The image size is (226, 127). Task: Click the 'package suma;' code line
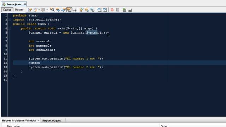coord(25,16)
